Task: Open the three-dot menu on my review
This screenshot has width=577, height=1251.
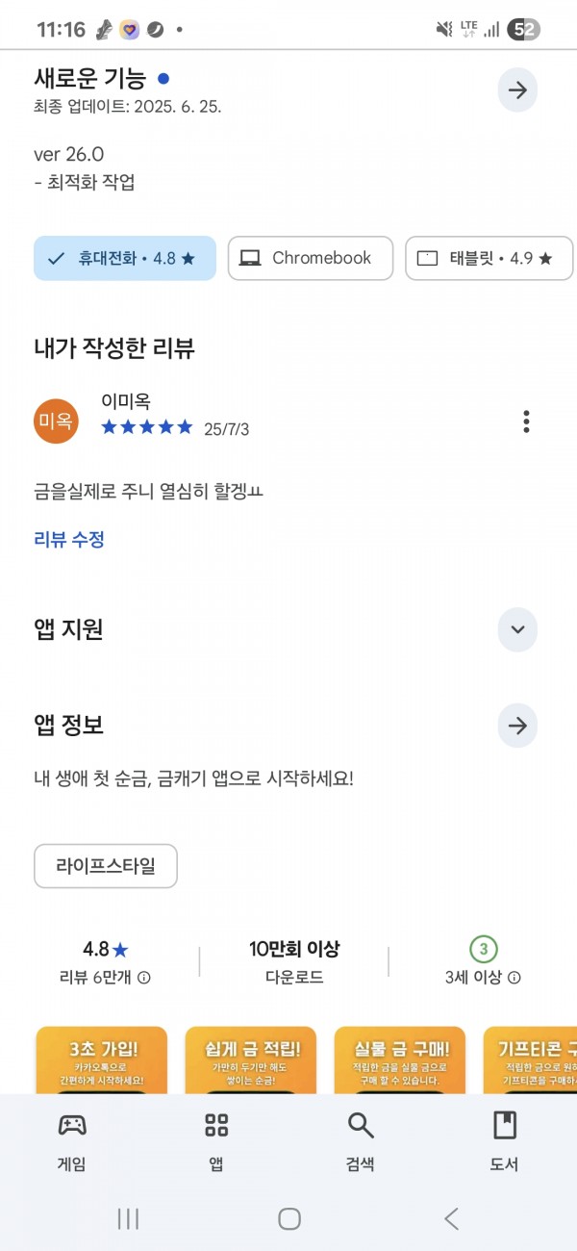Action: tap(525, 421)
